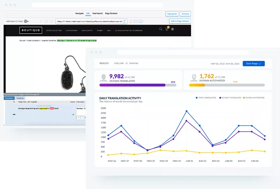Image resolution: width=280 pixels, height=189 pixels.
Task: Click the Jun 01 human translated purple point
Action: [x=187, y=121]
